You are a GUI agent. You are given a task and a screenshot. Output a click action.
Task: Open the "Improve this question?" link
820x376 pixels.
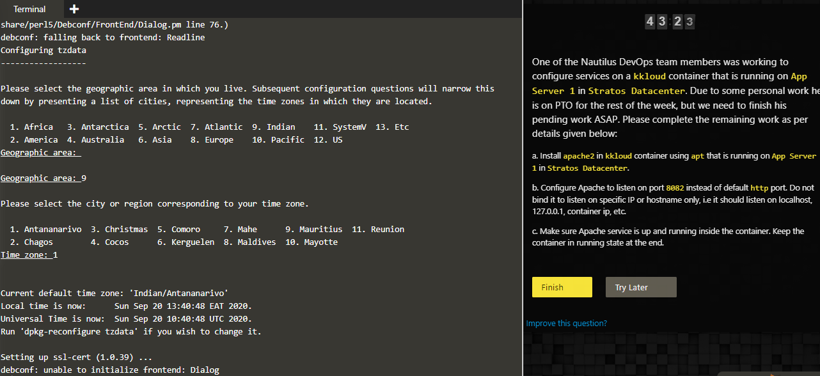[x=566, y=324]
